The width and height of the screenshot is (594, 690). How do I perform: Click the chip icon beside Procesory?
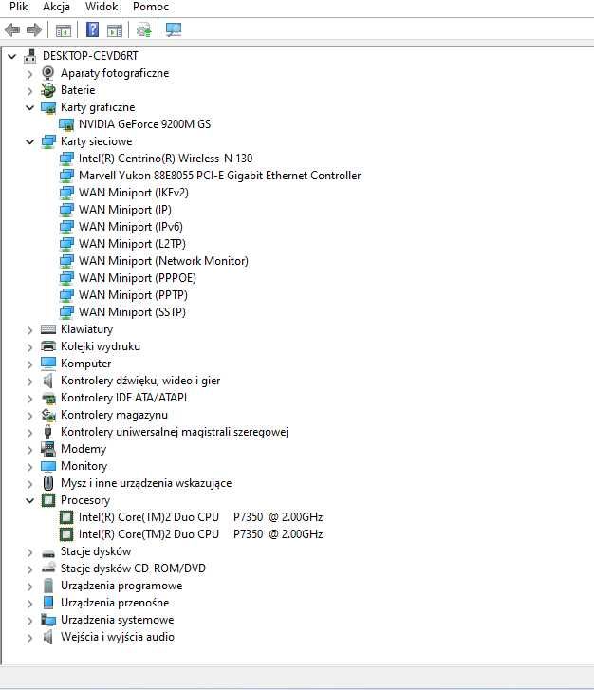coord(48,500)
